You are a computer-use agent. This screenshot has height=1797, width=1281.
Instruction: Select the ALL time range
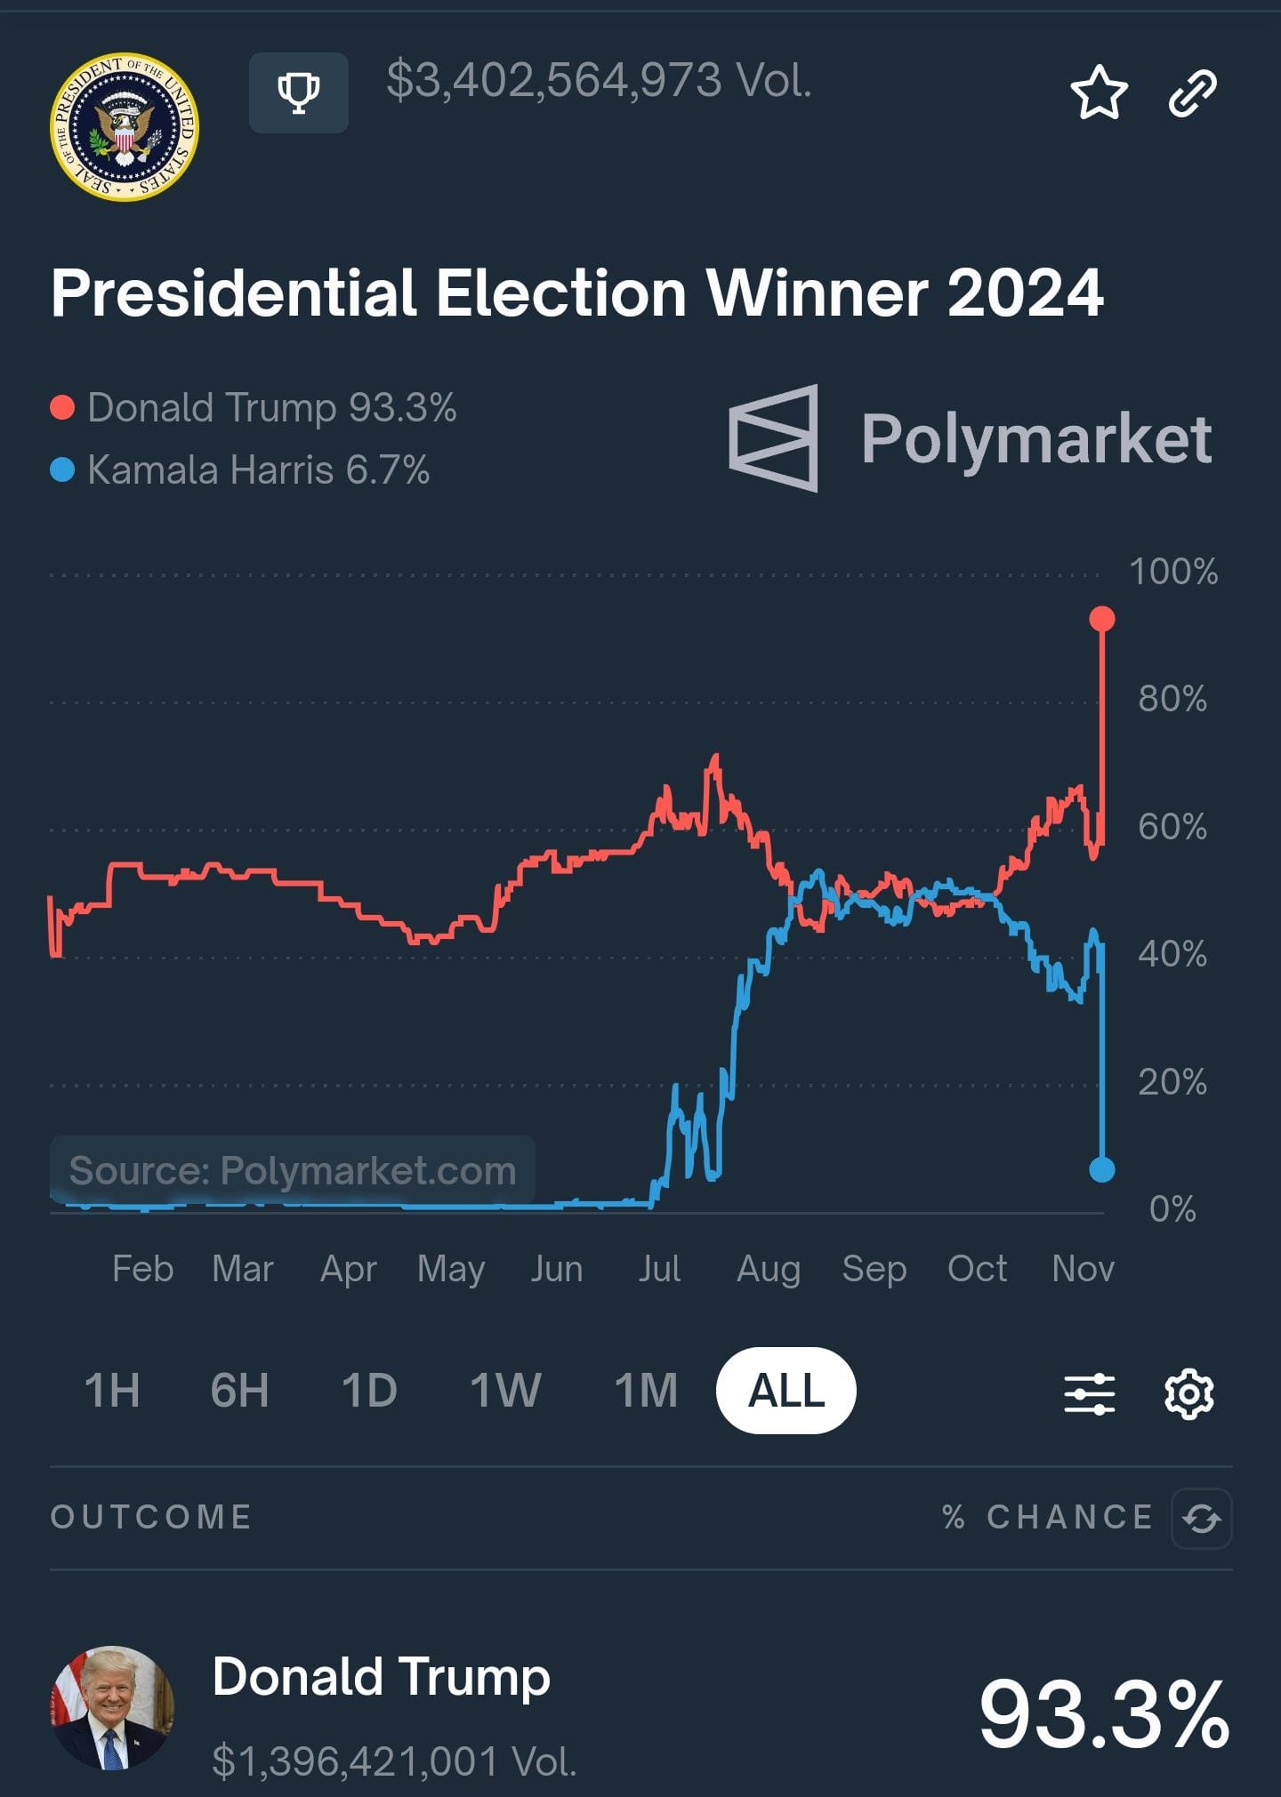click(786, 1391)
